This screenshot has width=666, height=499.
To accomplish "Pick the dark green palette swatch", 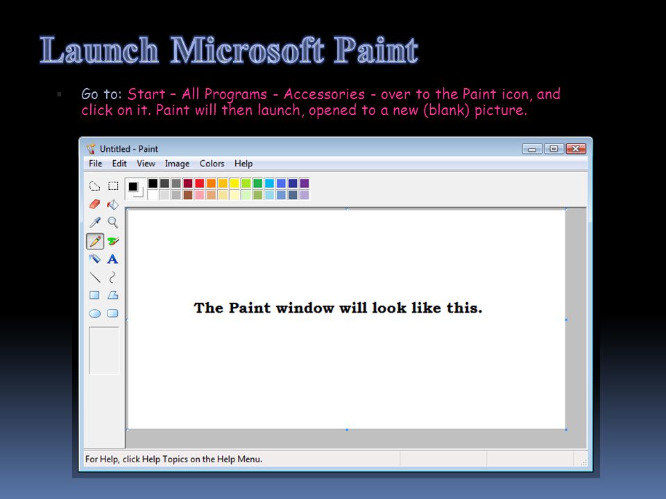I will click(x=257, y=183).
